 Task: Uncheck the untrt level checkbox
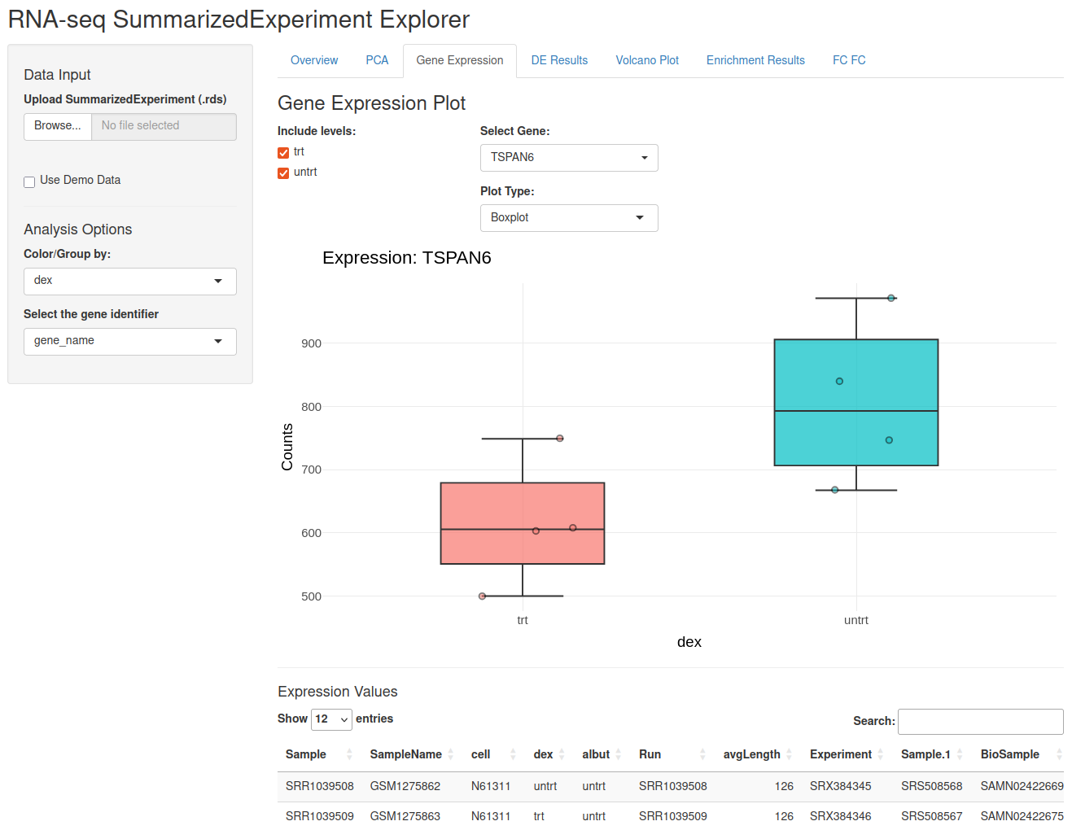coord(283,173)
